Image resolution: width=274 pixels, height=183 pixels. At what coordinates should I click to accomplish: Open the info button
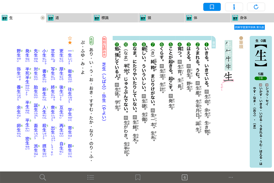(x=234, y=7)
